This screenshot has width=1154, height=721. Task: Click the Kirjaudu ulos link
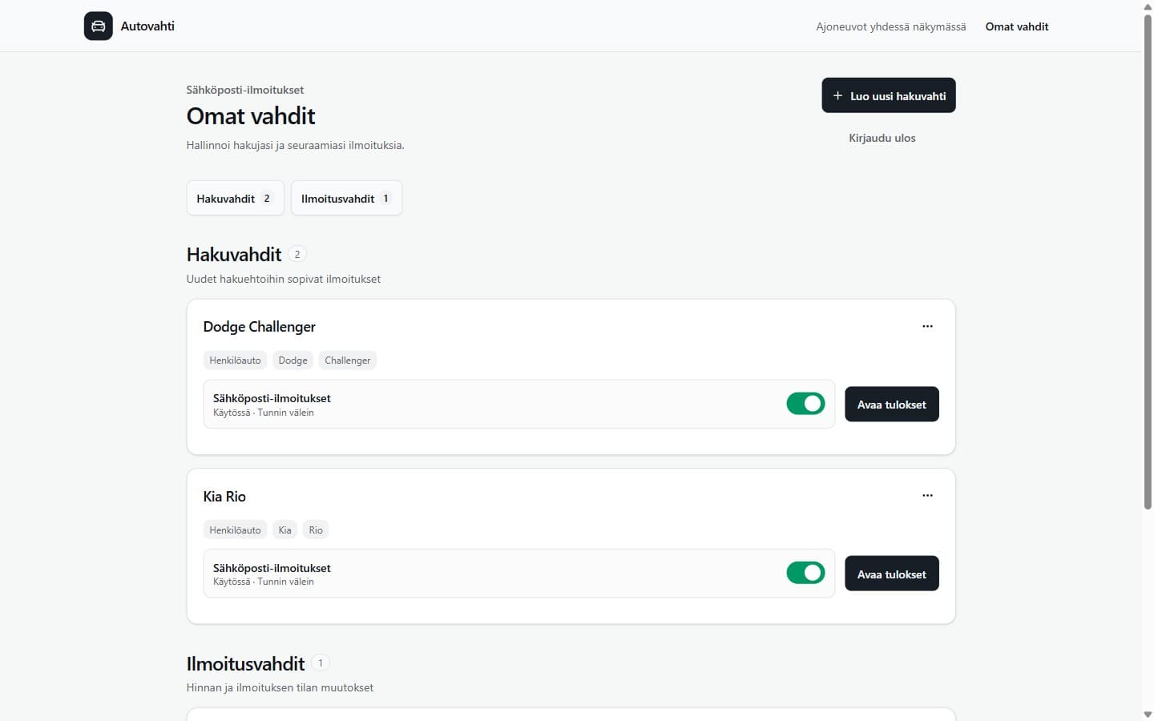point(882,138)
